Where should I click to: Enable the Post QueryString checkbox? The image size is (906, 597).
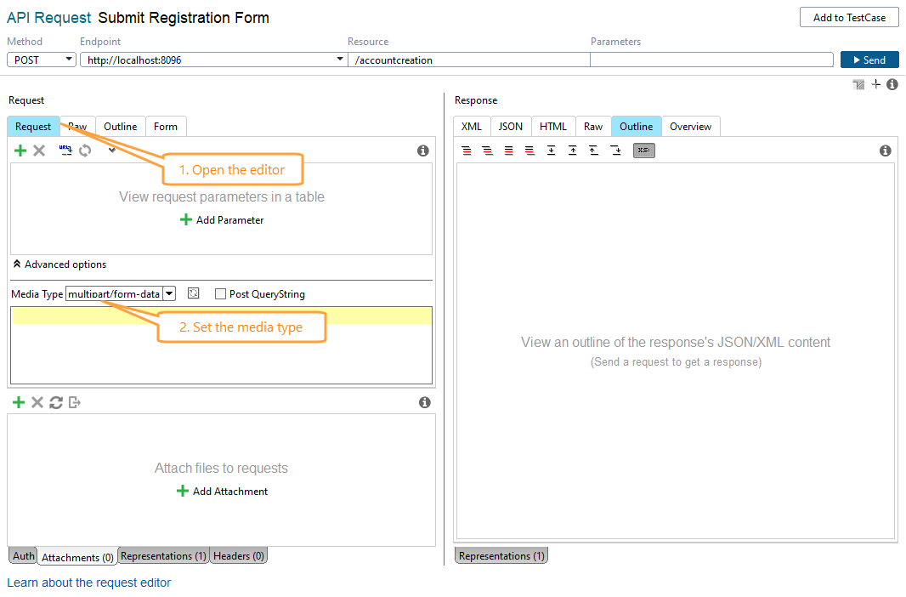click(x=221, y=293)
